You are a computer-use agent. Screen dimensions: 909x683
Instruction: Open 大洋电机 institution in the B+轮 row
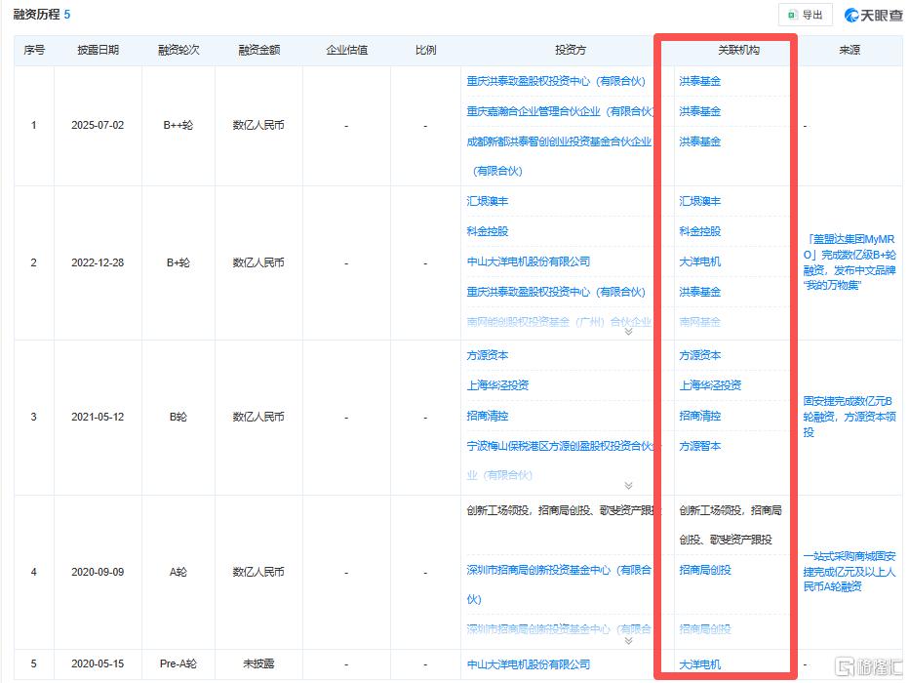pyautogui.click(x=699, y=261)
